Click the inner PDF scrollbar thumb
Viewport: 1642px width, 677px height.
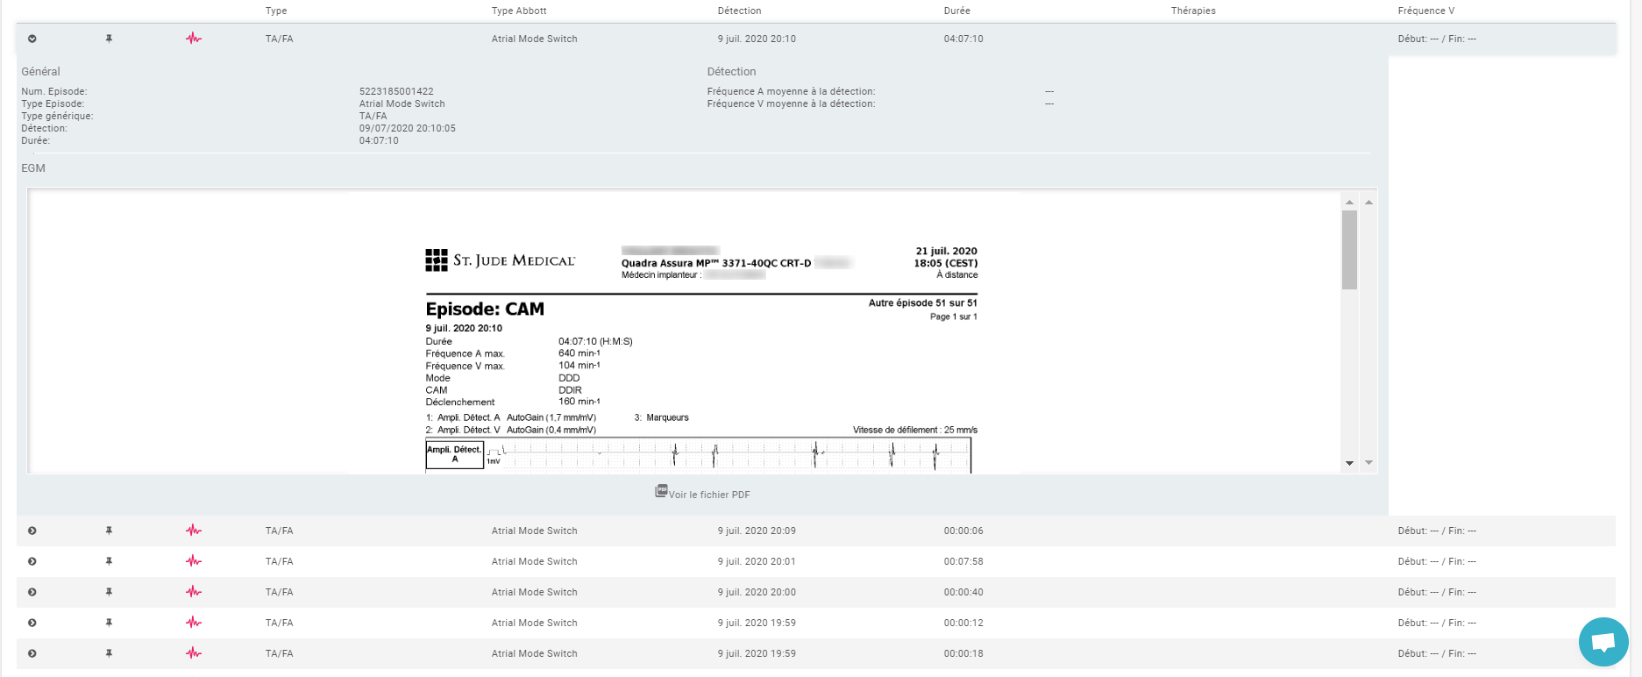coord(1349,250)
